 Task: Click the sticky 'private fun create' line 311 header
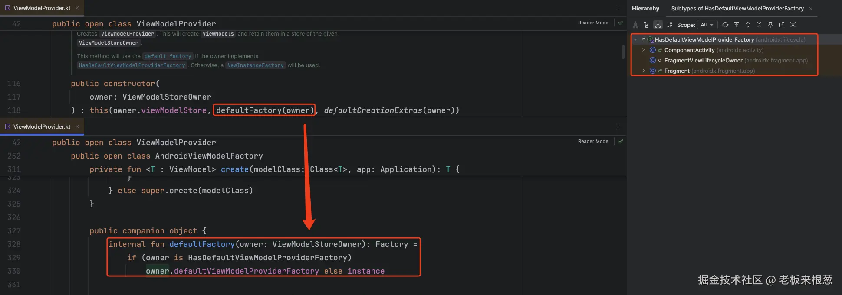pyautogui.click(x=275, y=169)
